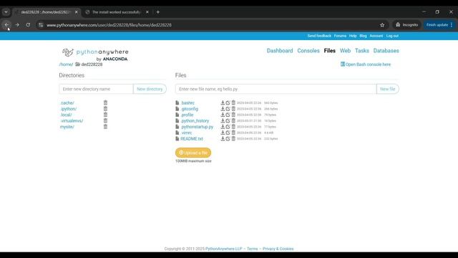Delete the mysite/ directory

[105, 127]
